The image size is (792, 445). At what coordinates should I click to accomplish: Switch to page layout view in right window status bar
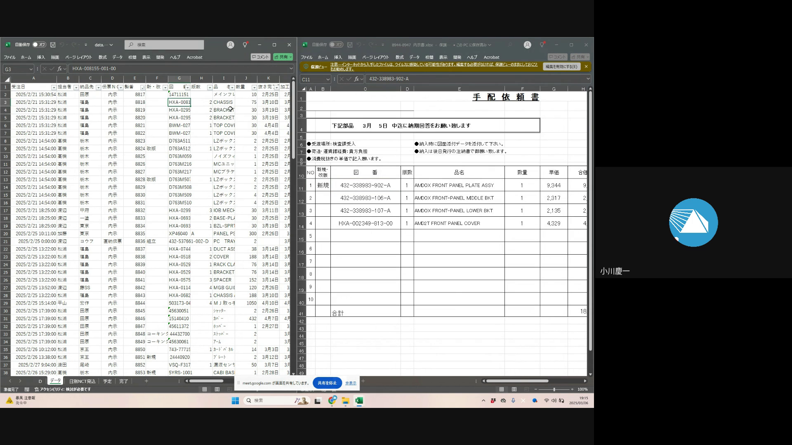point(514,389)
